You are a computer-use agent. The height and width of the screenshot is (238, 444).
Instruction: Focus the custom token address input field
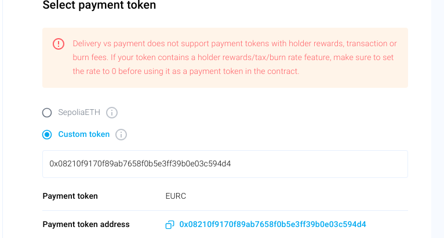[x=225, y=164]
